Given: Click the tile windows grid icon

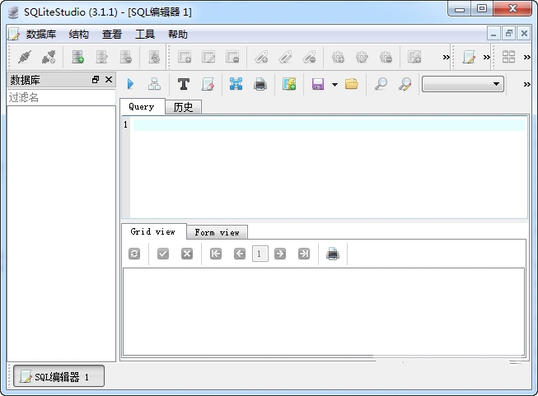Looking at the screenshot, I should pyautogui.click(x=508, y=57).
